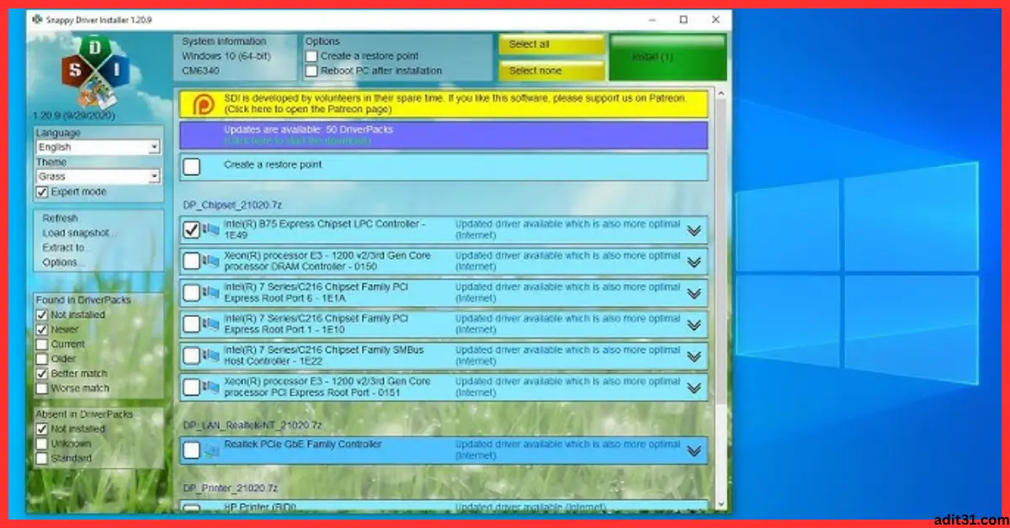This screenshot has width=1010, height=528.
Task: Click device icon for B75 Express Chipset LPC Controller
Action: (211, 230)
